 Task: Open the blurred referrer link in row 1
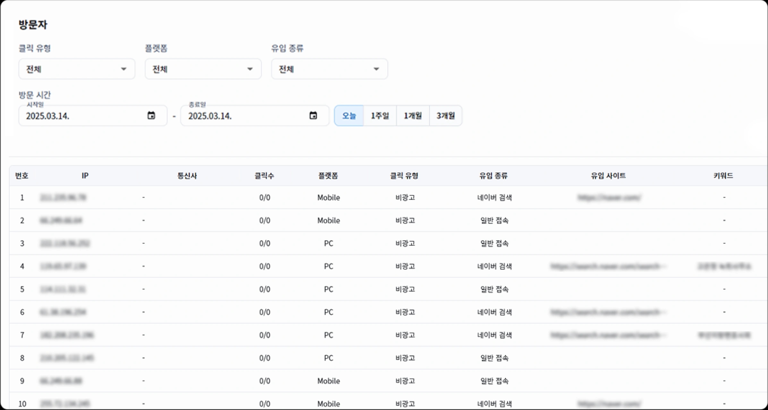(x=609, y=197)
